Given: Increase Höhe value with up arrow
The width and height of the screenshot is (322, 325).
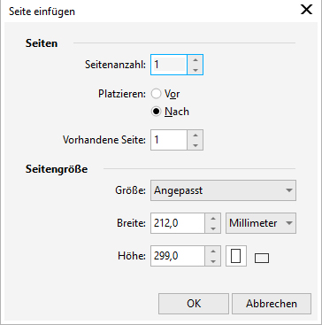Looking at the screenshot, I should click(x=213, y=251).
